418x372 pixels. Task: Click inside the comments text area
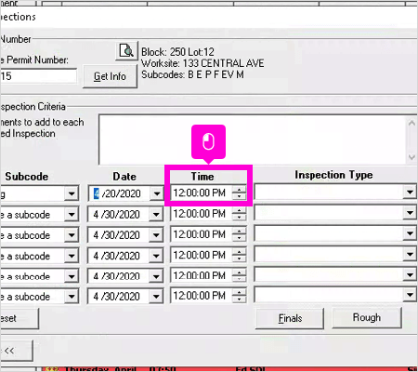pyautogui.click(x=253, y=139)
